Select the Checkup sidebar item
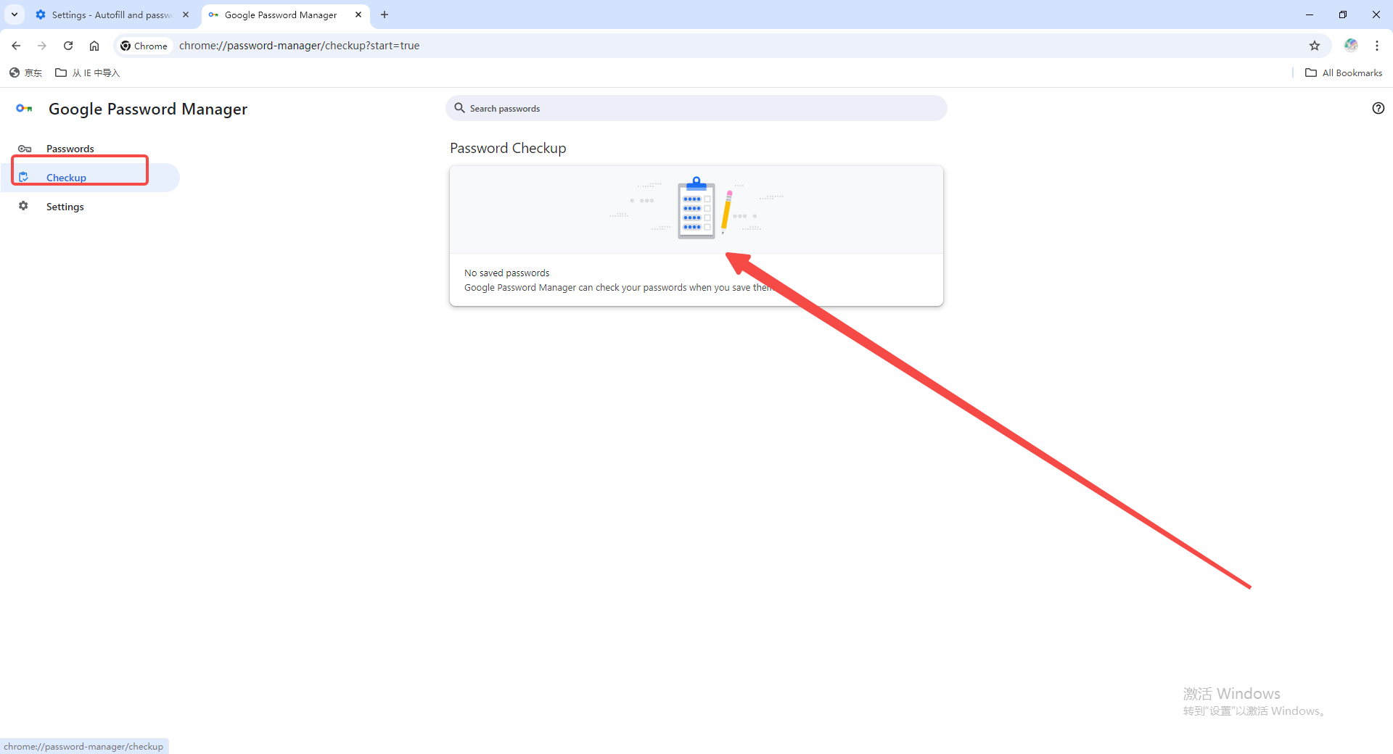 [91, 178]
